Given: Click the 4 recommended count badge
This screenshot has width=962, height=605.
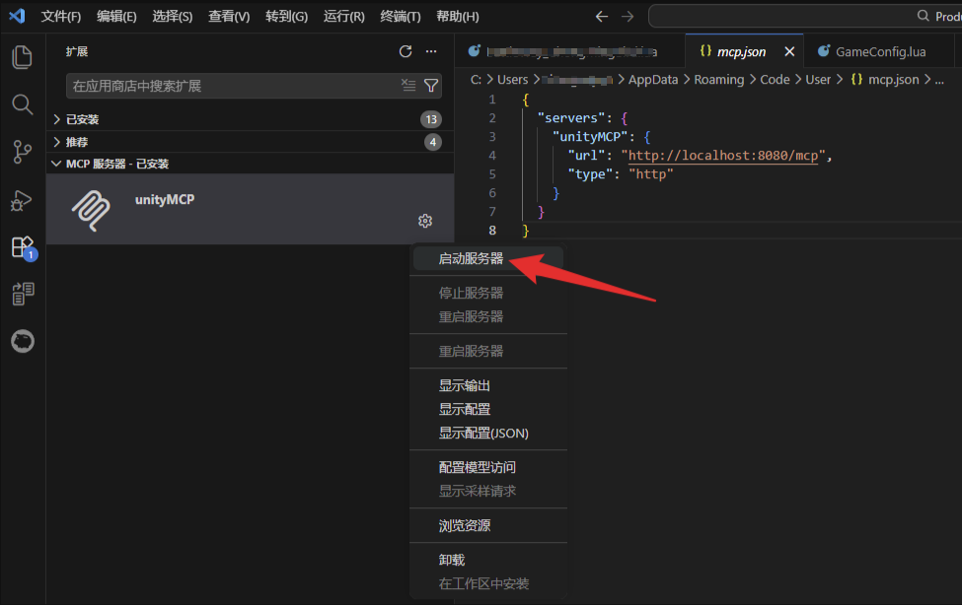Looking at the screenshot, I should (x=432, y=142).
